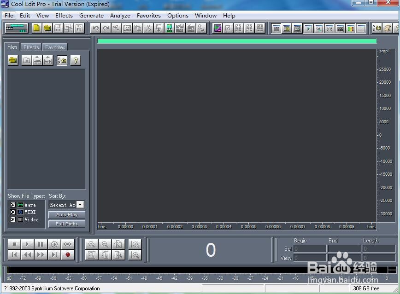Click Zoom Out Vertically icon
Viewport: 400px width, 294px height.
[x=135, y=255]
